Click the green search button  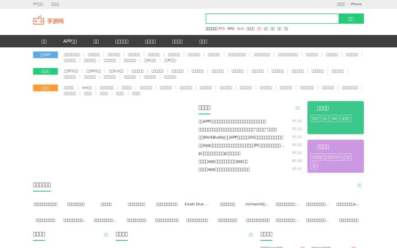click(x=351, y=19)
